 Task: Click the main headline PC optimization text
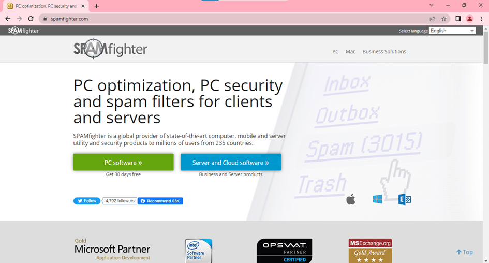click(x=178, y=101)
